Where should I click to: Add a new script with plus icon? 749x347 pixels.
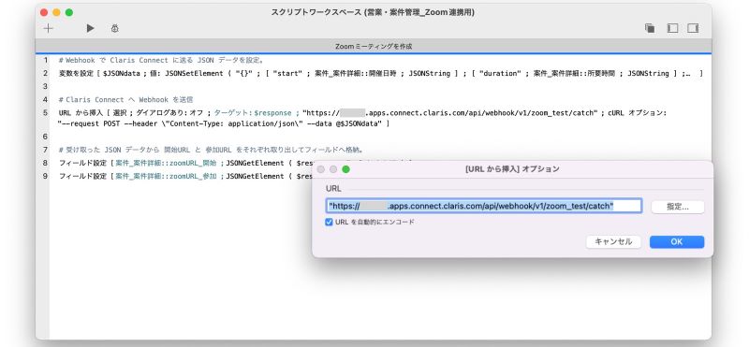(x=48, y=28)
